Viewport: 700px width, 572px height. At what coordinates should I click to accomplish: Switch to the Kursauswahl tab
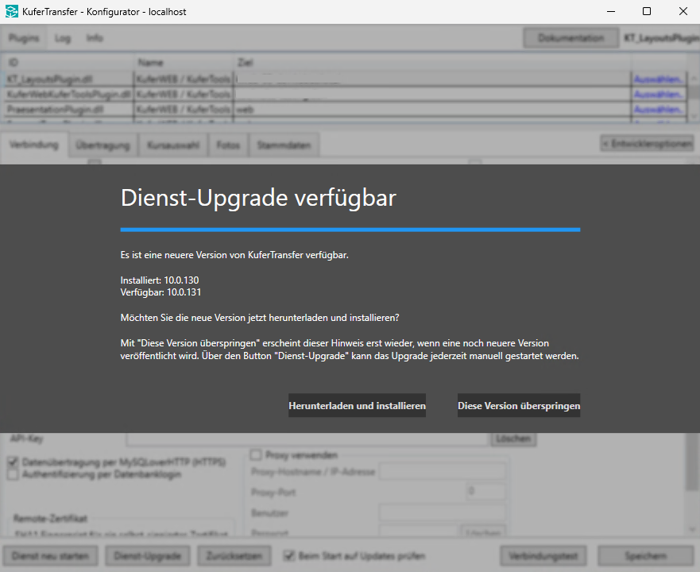point(173,145)
